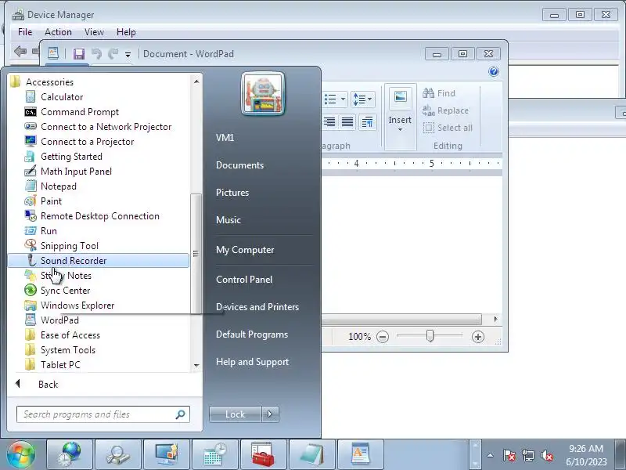Zoom out with minus button in WordPad
The width and height of the screenshot is (626, 470).
[383, 337]
